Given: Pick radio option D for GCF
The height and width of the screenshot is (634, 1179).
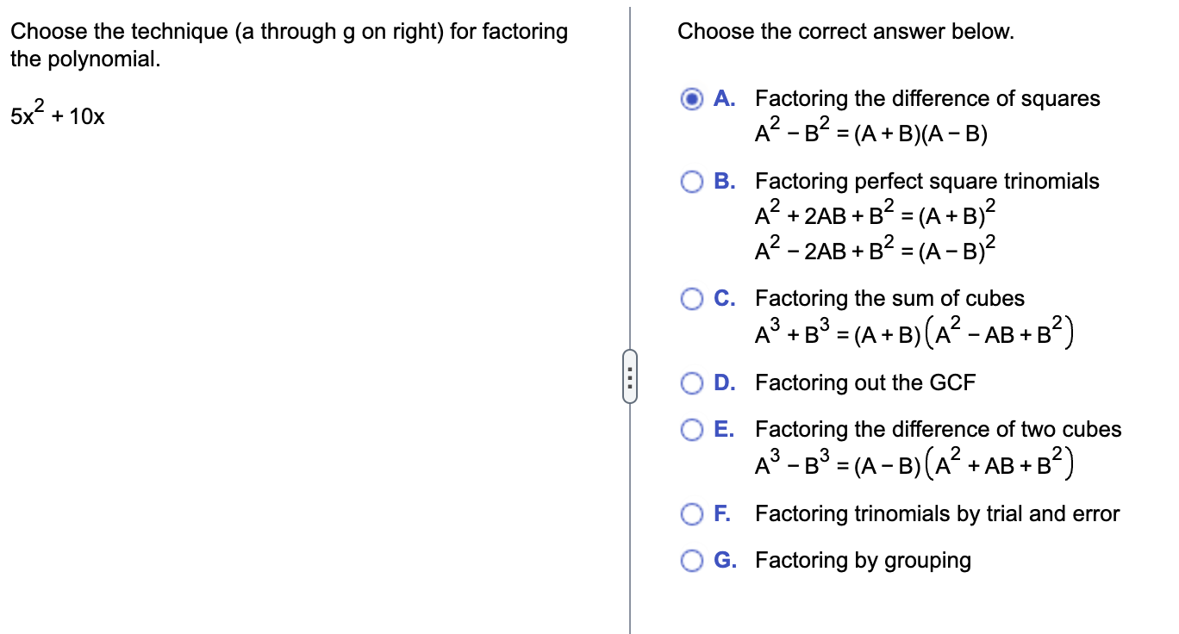Looking at the screenshot, I should click(x=693, y=382).
